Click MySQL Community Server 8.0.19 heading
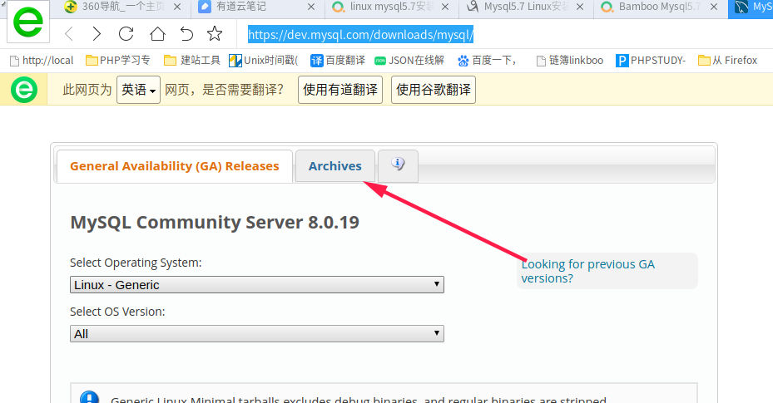This screenshot has width=773, height=403. click(215, 223)
